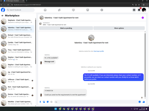
Task: Attach a file with the photo icon
Action: point(44,102)
